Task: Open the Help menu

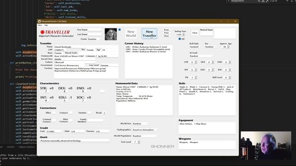Action: click(46, 25)
